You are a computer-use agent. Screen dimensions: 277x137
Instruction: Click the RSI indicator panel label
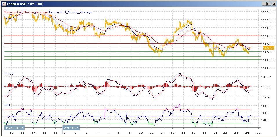pos(7,105)
